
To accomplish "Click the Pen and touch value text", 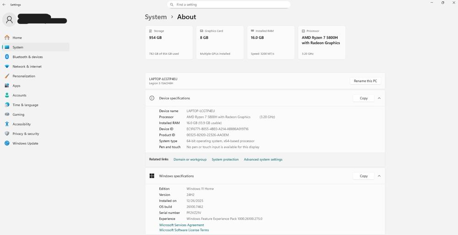I will [x=223, y=147].
